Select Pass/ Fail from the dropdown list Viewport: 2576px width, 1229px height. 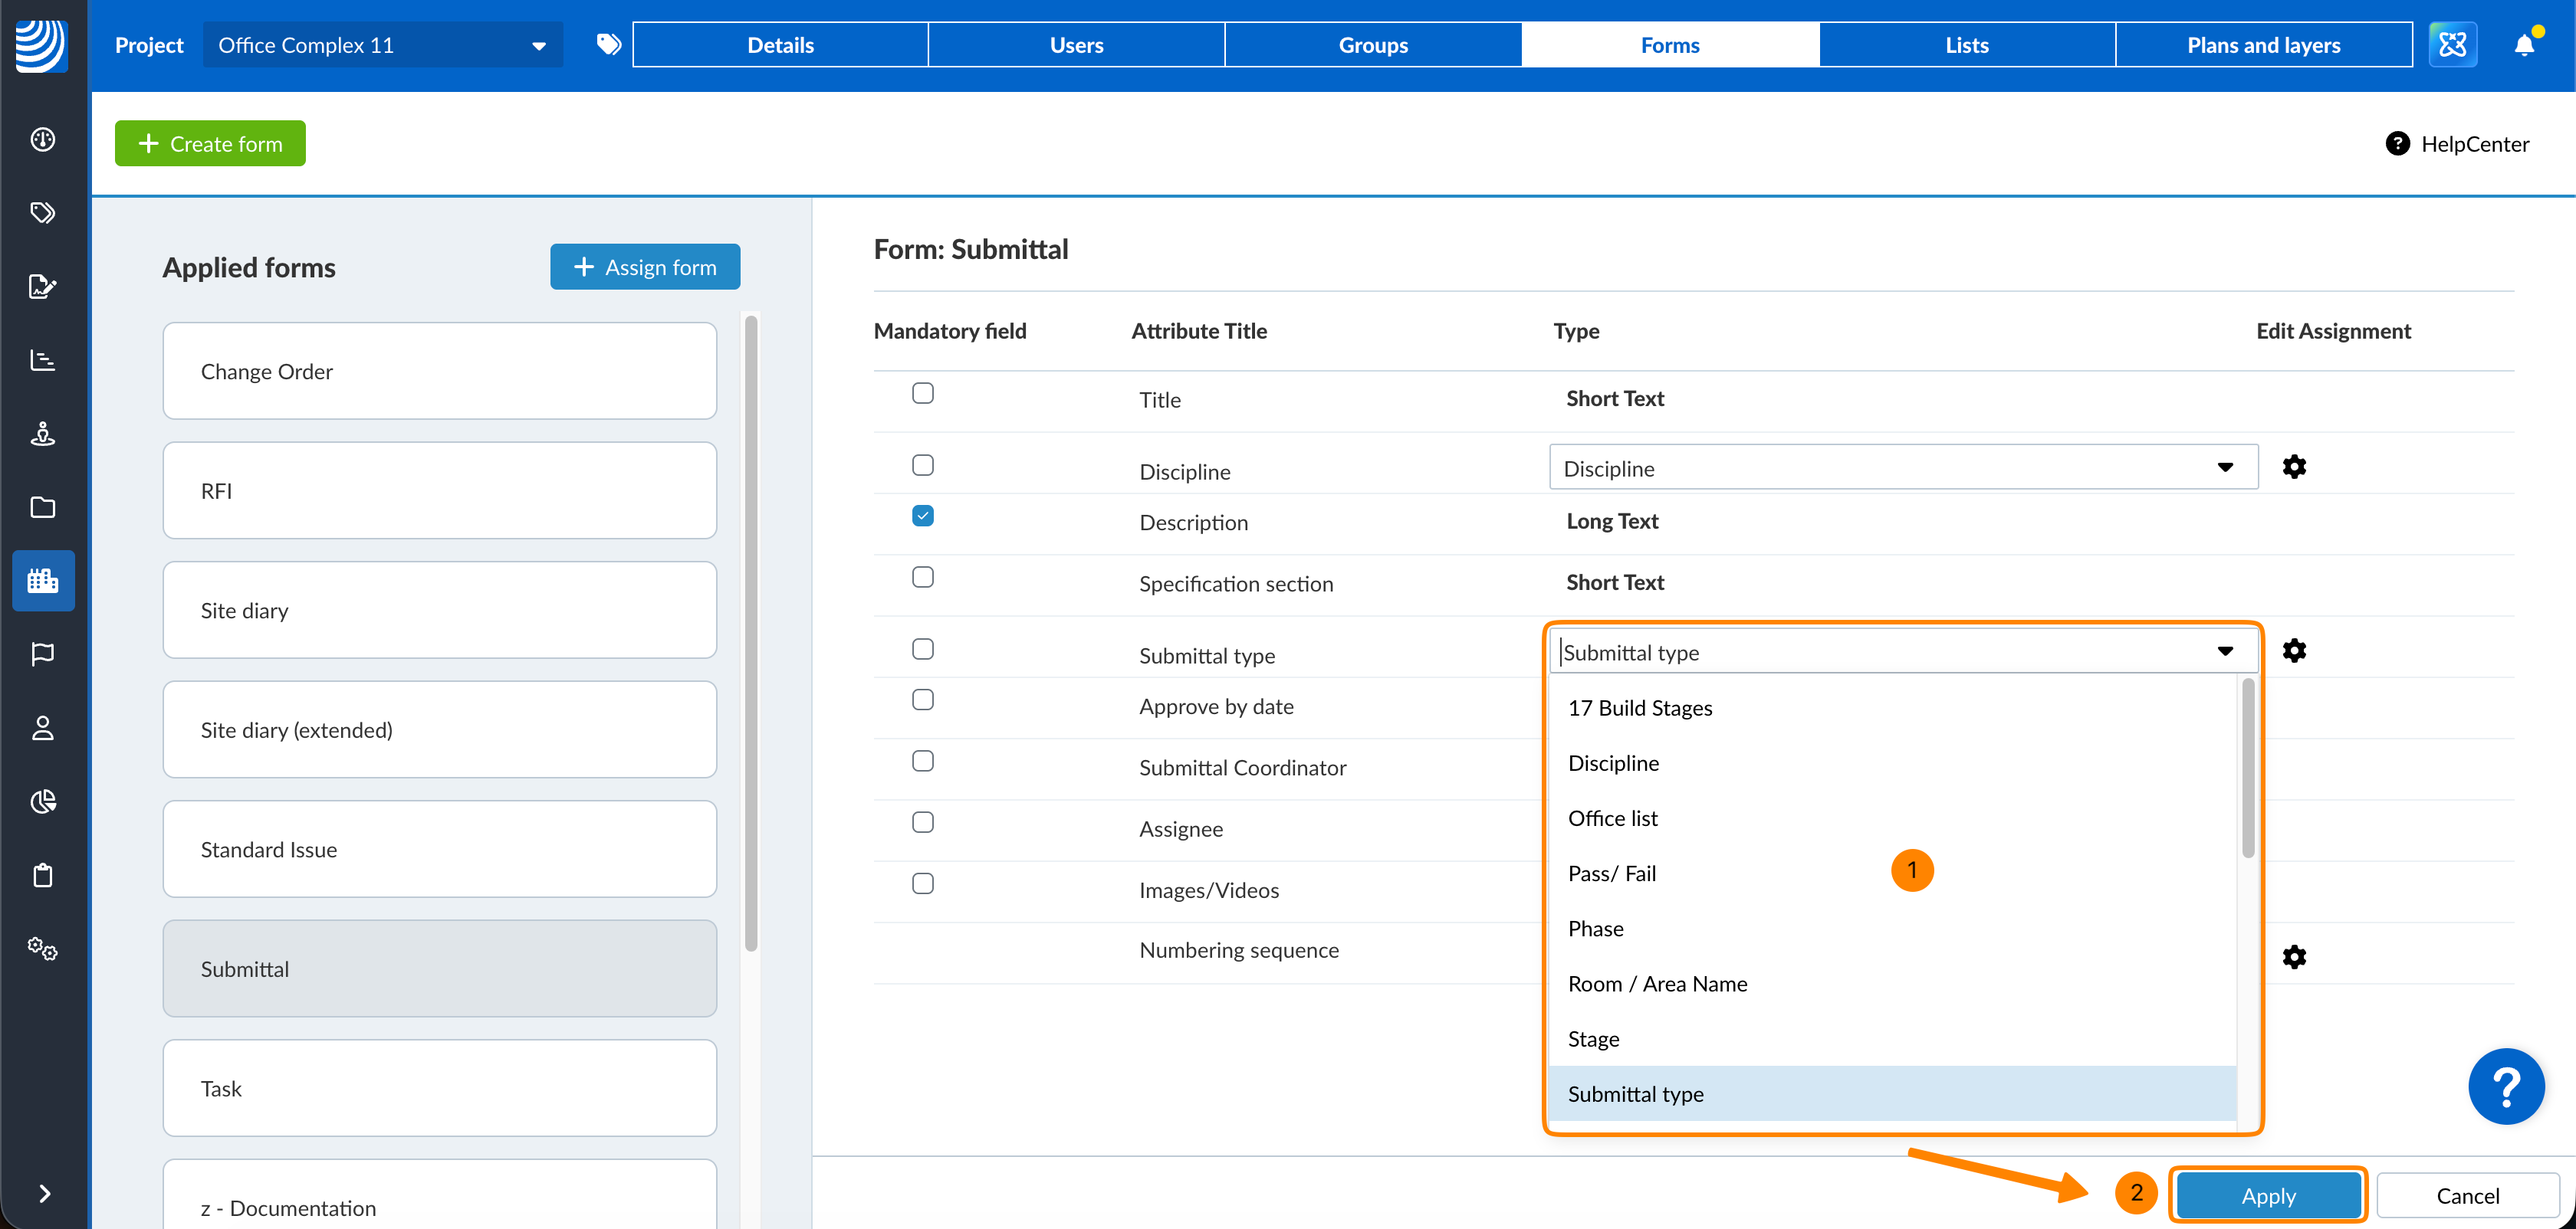tap(1612, 873)
